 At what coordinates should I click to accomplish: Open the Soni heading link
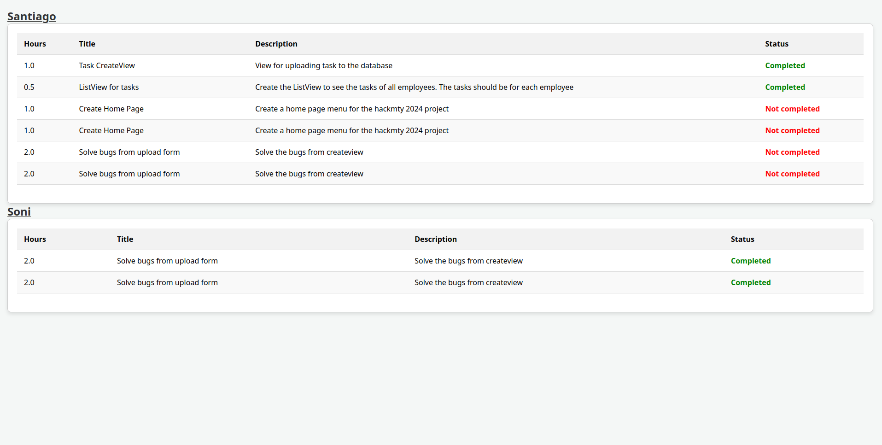click(19, 212)
